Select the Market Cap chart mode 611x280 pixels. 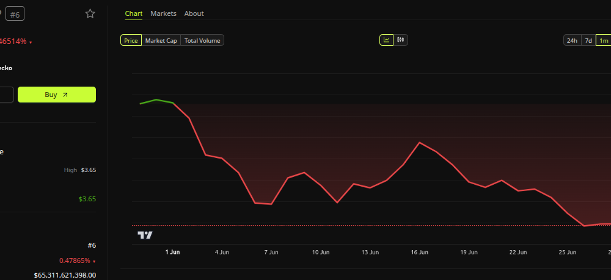coord(161,40)
